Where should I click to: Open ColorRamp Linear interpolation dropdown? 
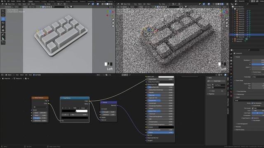(84, 108)
